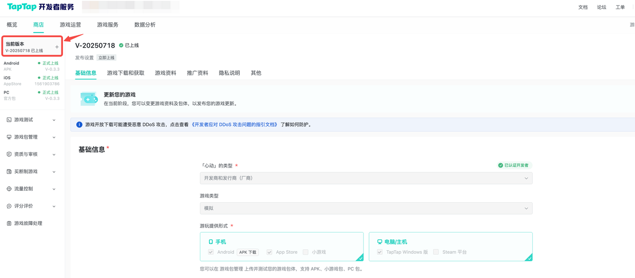635x278 pixels.
Task: Open the 游戏运营 top navigation menu
Action: point(70,25)
